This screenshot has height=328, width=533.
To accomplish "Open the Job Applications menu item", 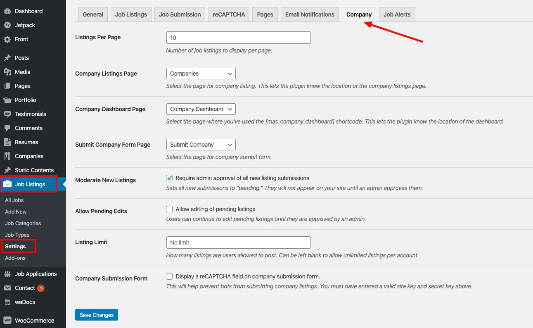I will point(33,274).
